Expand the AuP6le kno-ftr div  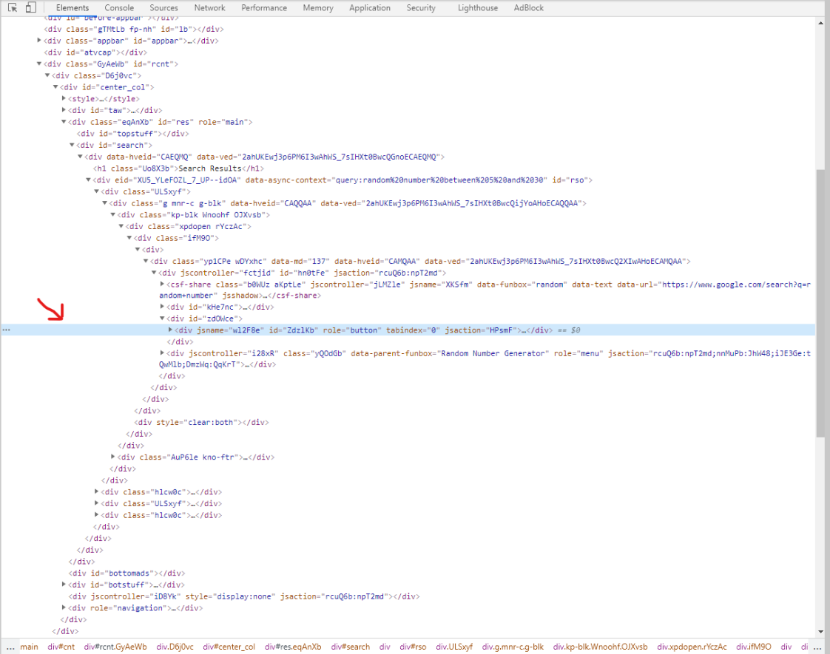click(x=112, y=457)
